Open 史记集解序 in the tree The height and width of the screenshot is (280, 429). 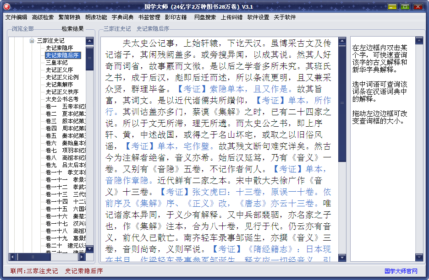pyautogui.click(x=59, y=85)
